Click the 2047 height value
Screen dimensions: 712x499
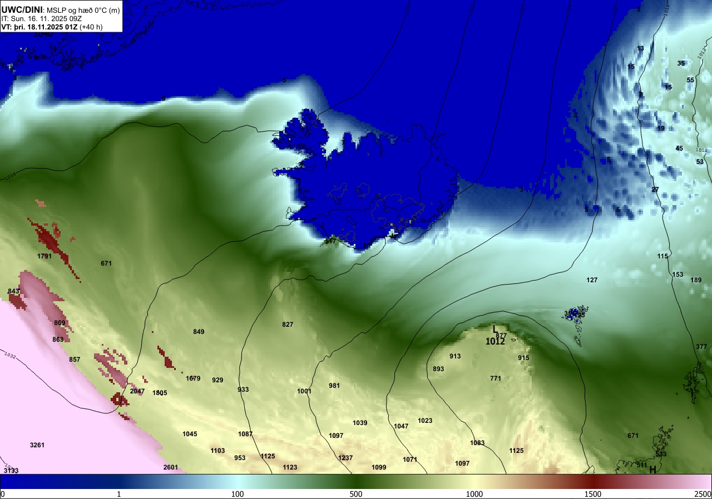click(x=137, y=391)
